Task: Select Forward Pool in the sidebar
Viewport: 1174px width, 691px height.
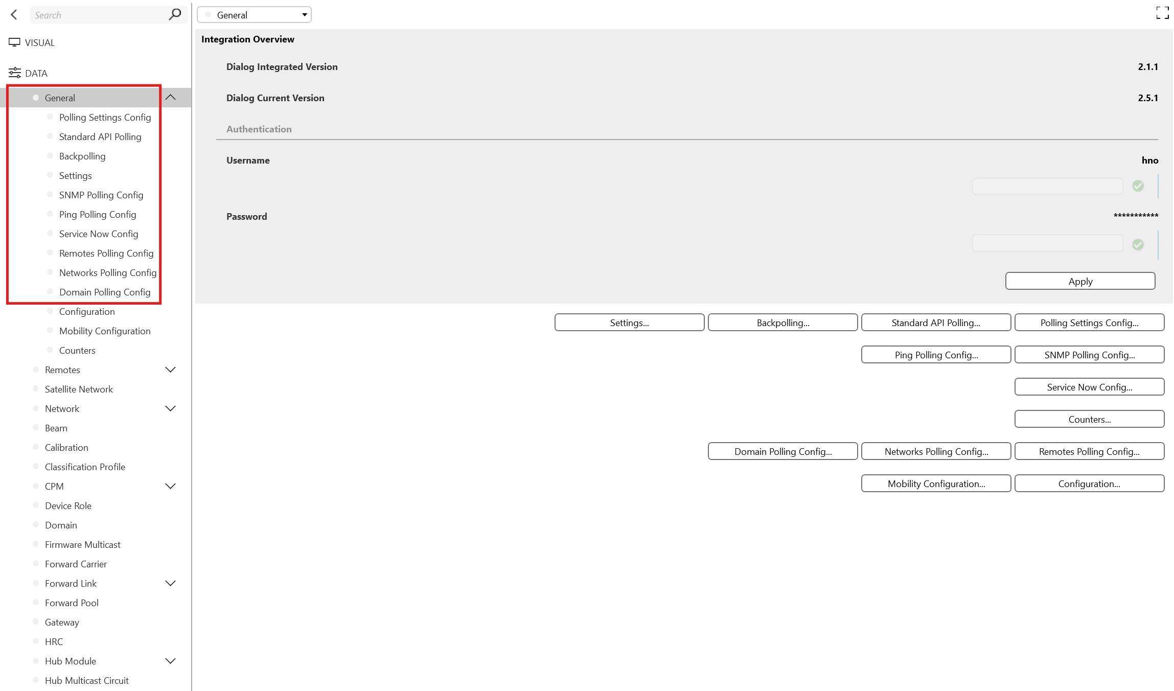Action: (x=72, y=603)
